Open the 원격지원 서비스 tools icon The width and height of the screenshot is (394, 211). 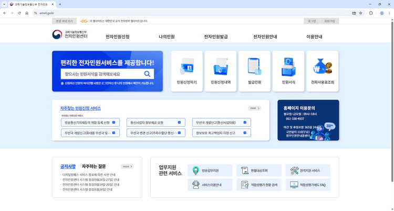tap(294, 171)
